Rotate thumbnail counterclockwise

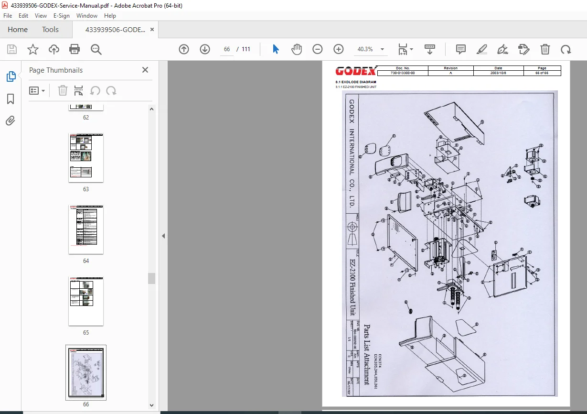[95, 90]
